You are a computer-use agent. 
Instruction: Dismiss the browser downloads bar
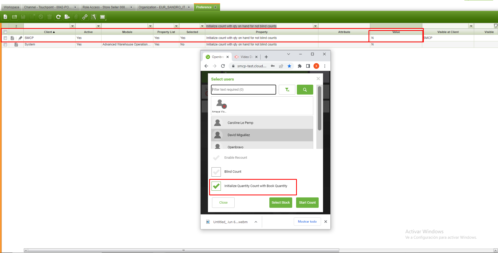coord(326,222)
